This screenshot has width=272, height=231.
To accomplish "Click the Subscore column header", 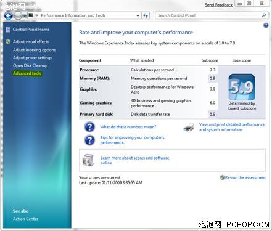I will click(210, 60).
